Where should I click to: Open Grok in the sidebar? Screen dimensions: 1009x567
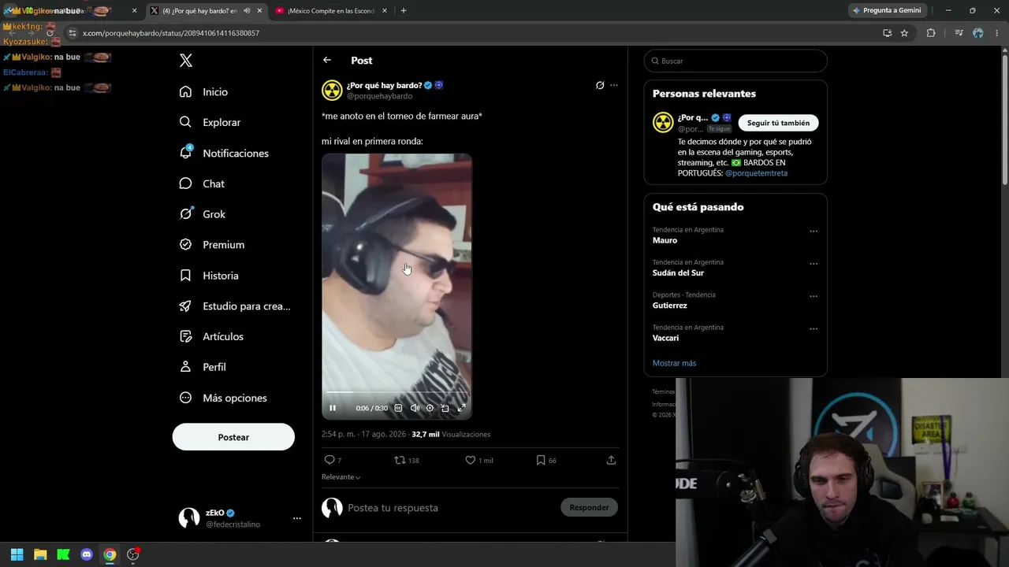pyautogui.click(x=203, y=214)
